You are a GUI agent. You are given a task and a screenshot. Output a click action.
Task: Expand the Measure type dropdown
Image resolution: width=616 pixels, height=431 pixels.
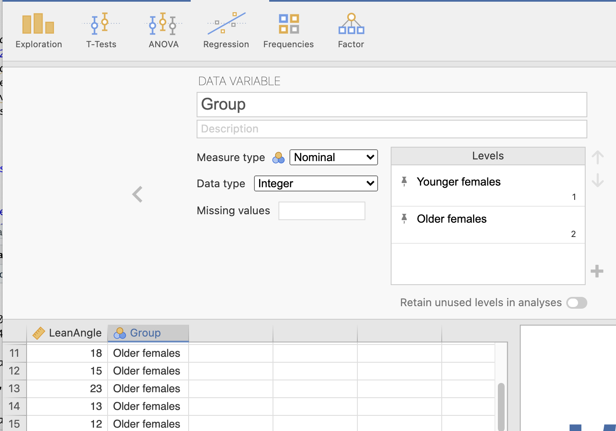(333, 157)
